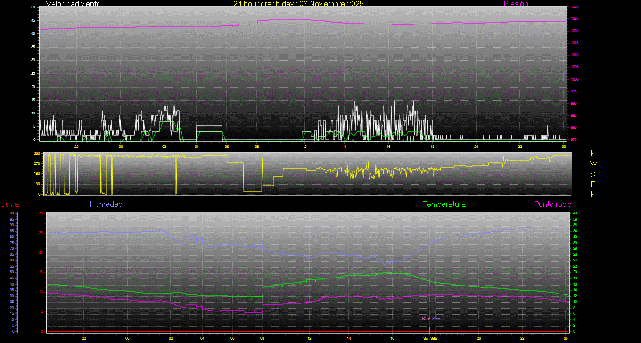Click the "Velocidad viento" title label
The height and width of the screenshot is (343, 641).
(x=74, y=4)
